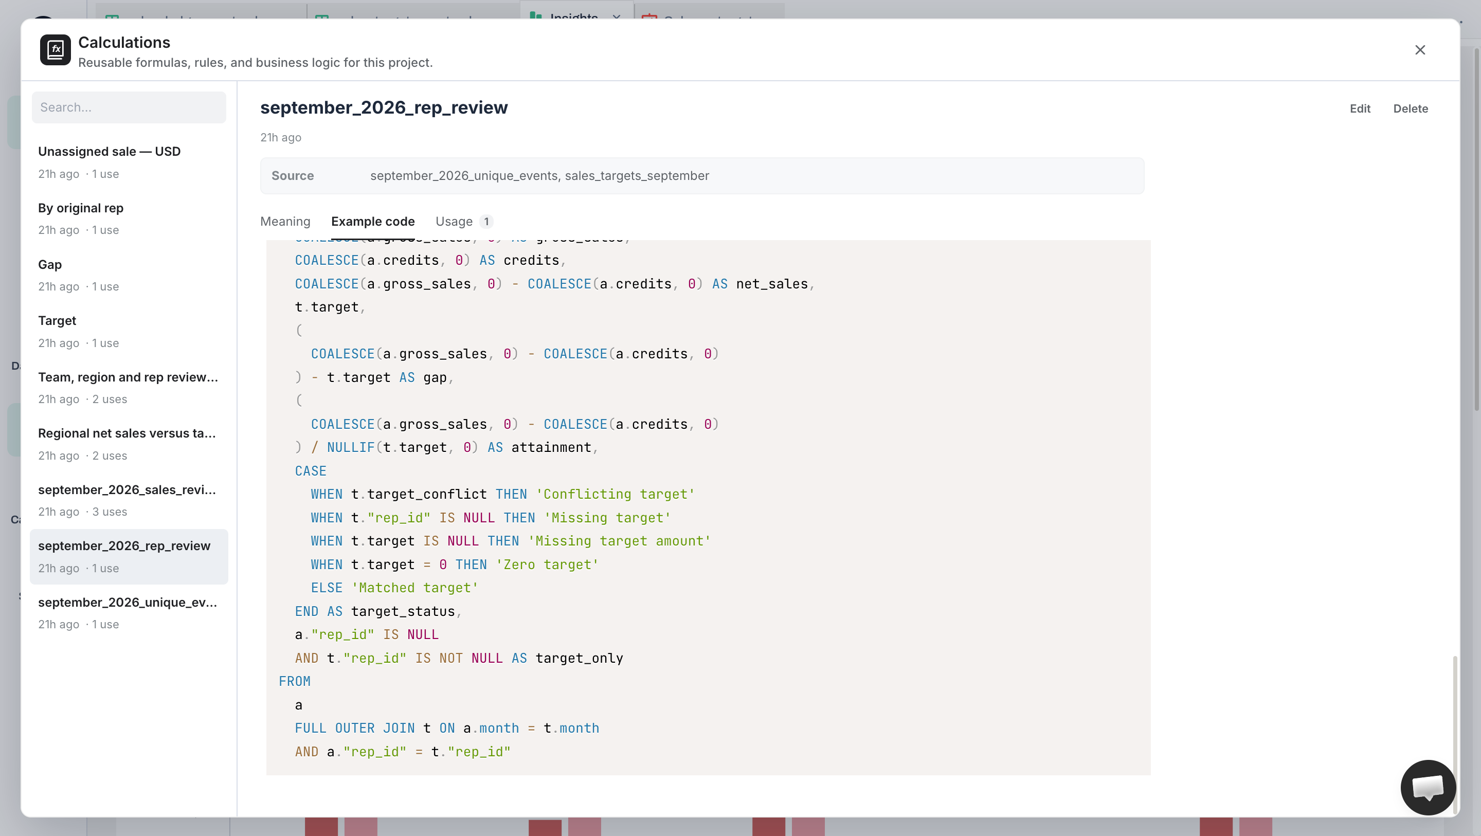1481x836 pixels.
Task: Select 'Unassigned sale — USD' calculation
Action: click(x=129, y=162)
